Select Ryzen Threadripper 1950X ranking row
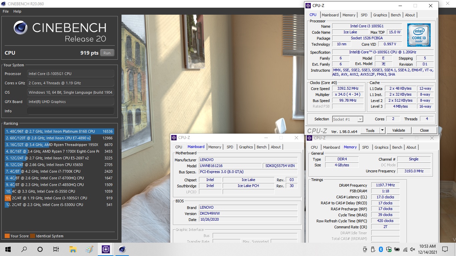 (x=59, y=145)
